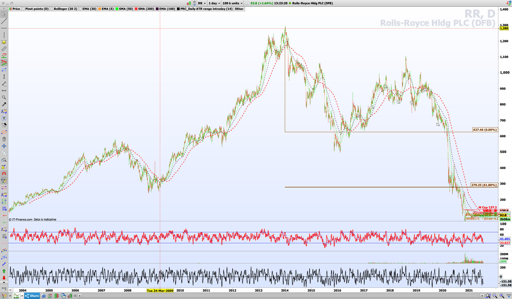Click the Rolls-Royce Hldg PLC (DFB) title
This screenshot has width=512, height=299.
tap(312, 3)
